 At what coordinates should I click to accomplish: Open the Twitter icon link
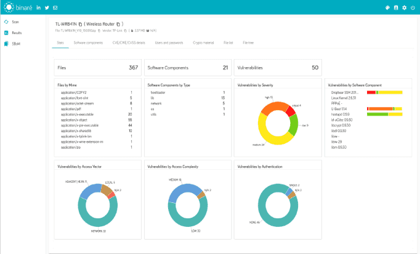tap(47, 8)
